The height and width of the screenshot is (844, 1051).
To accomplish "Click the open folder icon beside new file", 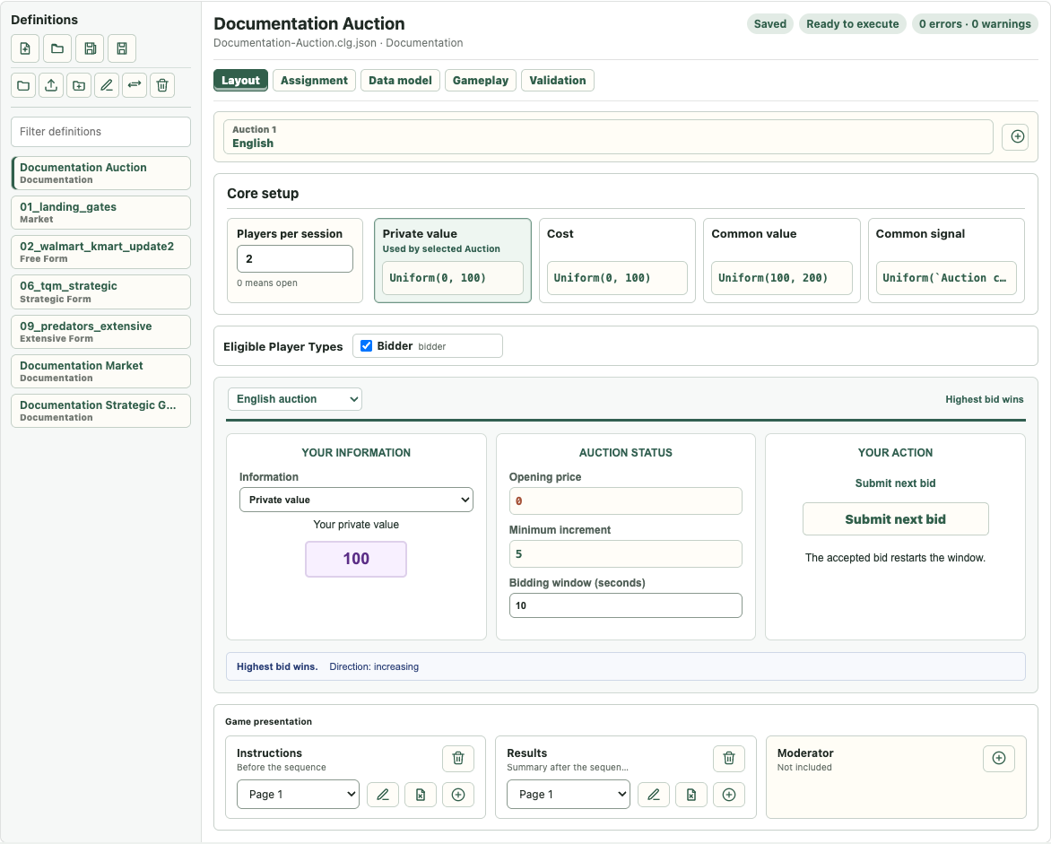I will pos(57,48).
